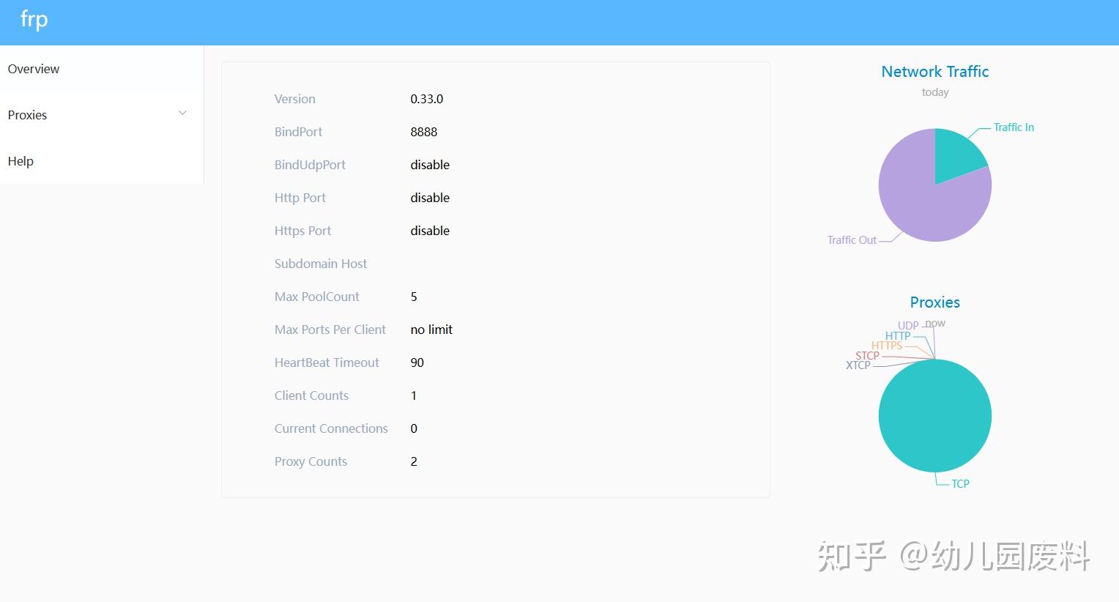Image resolution: width=1119 pixels, height=602 pixels.
Task: Click the Traffic In teal pie slice
Action: pos(958,155)
